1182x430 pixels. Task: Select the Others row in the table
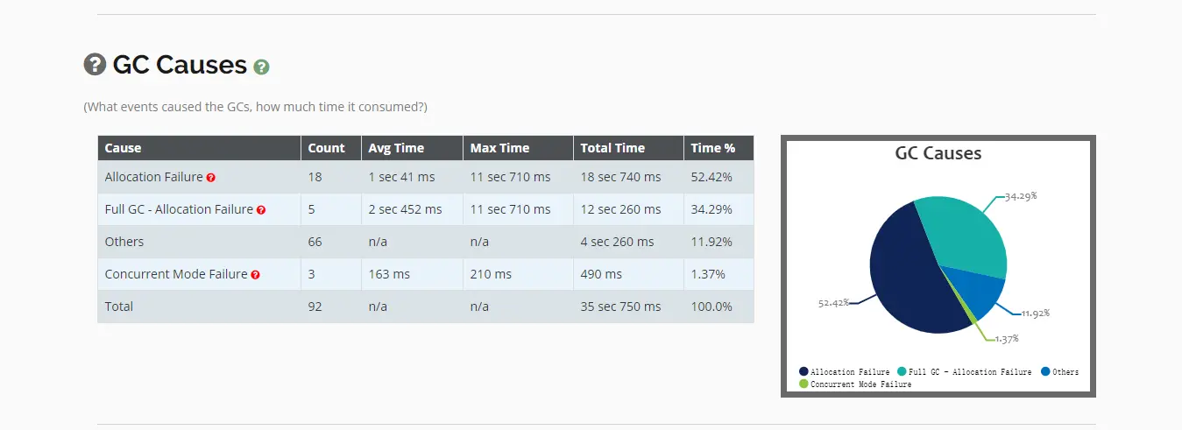point(425,242)
